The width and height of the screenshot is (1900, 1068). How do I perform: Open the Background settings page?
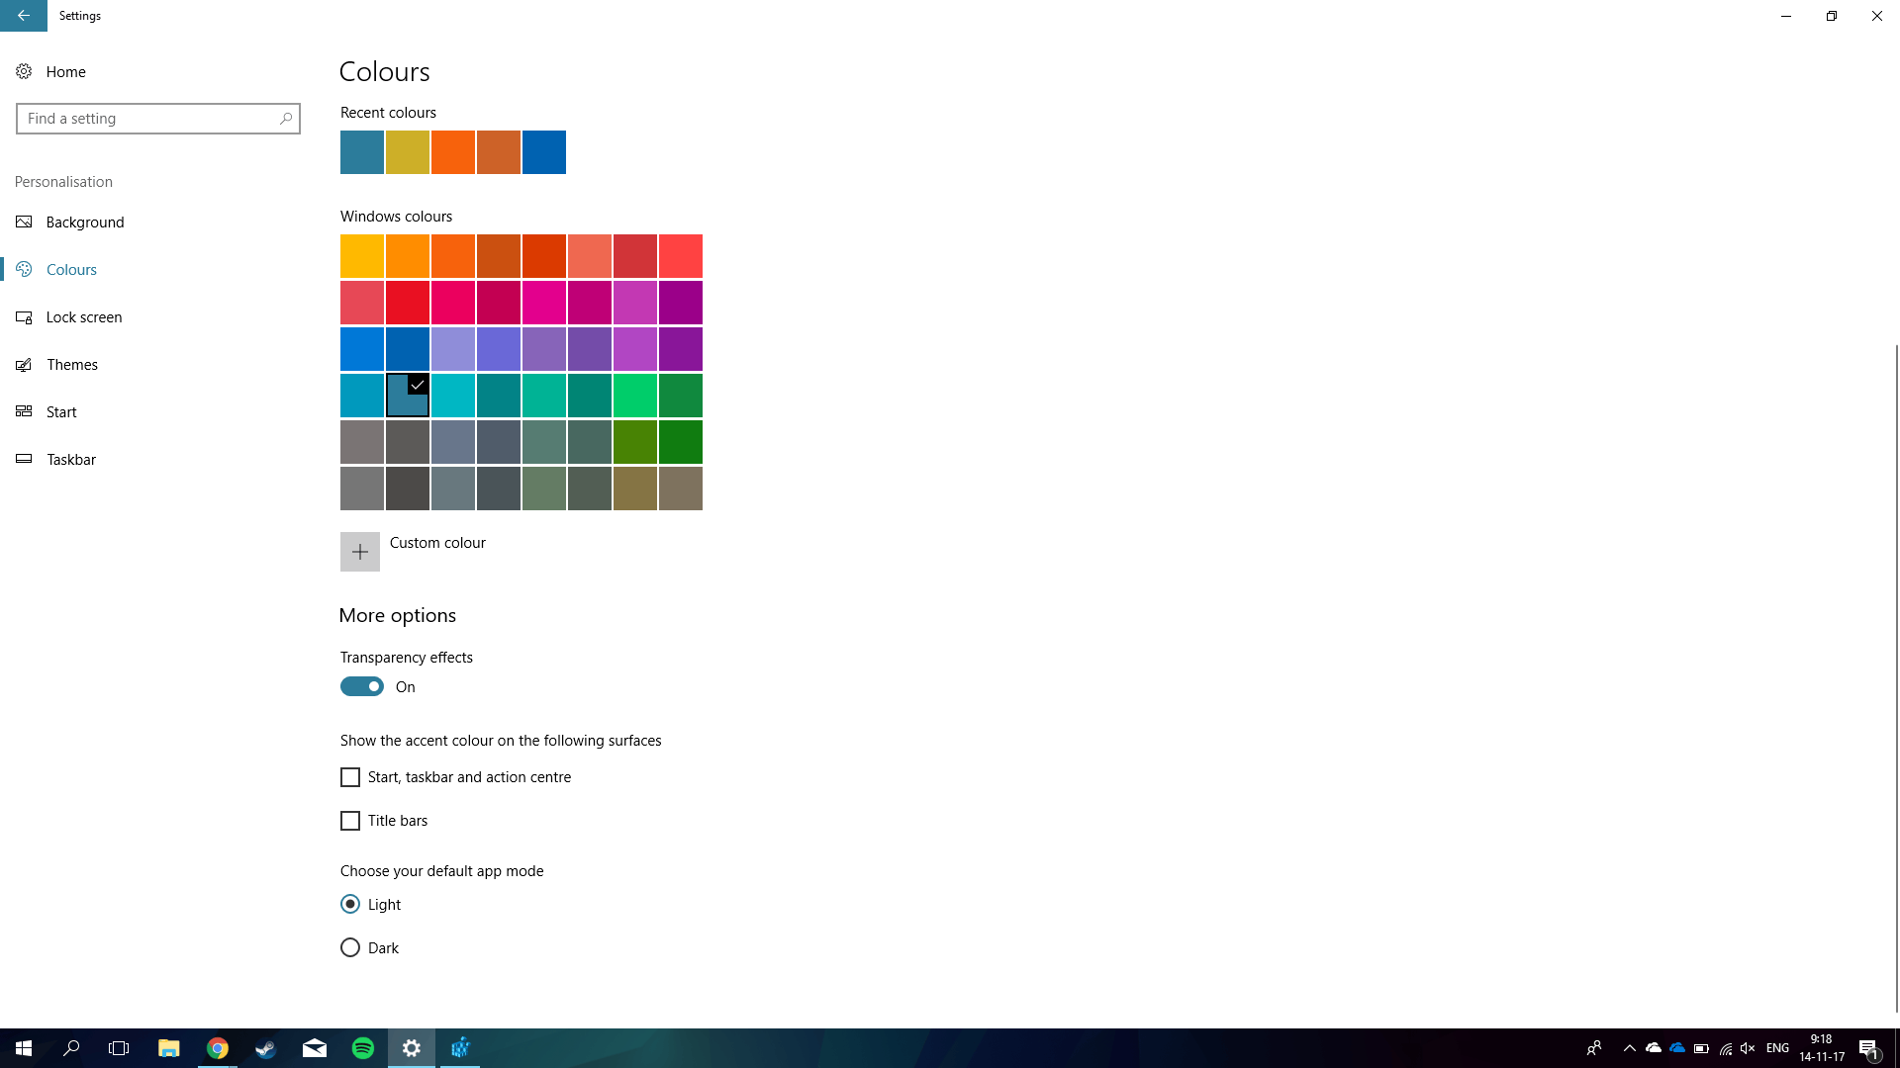(85, 222)
